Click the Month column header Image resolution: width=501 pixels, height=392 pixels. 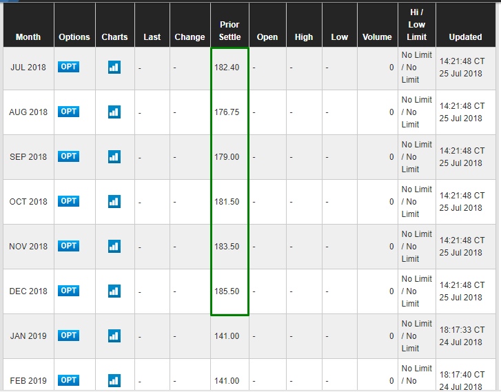point(28,37)
